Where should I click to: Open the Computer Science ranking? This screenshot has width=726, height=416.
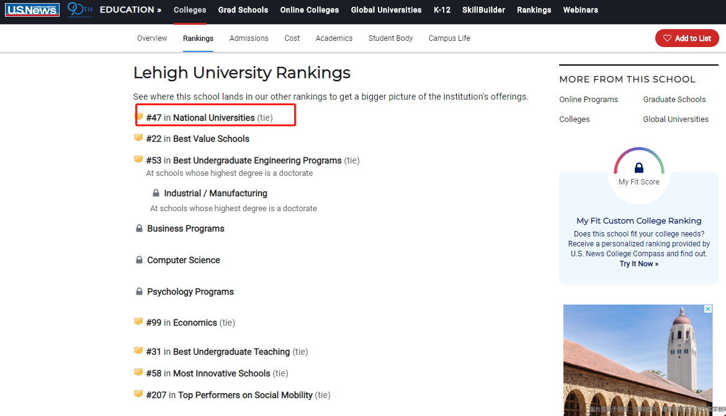click(x=183, y=260)
